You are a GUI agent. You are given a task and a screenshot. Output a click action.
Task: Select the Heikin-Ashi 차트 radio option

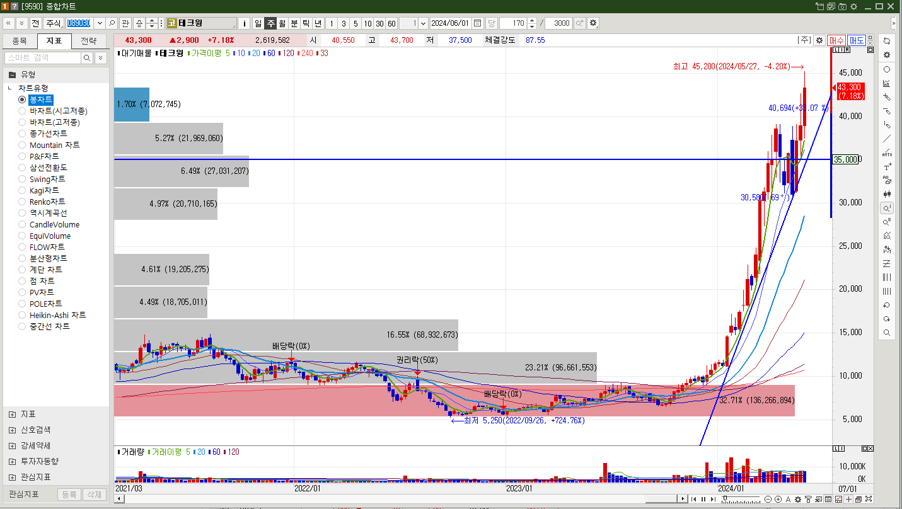tap(22, 315)
